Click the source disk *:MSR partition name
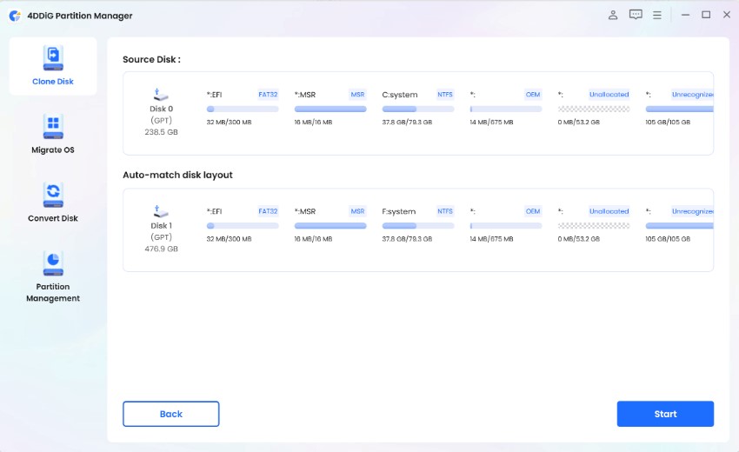This screenshot has height=452, width=739. pyautogui.click(x=305, y=95)
